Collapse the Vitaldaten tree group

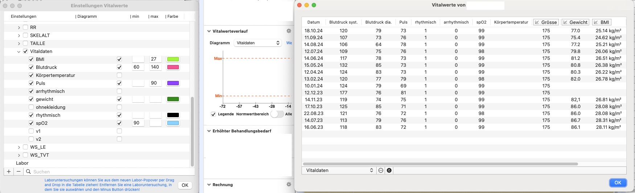click(19, 52)
